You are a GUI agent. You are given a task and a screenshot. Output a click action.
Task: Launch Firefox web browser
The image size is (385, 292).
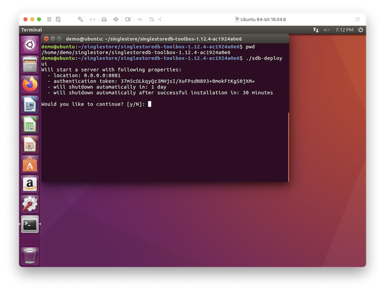30,85
